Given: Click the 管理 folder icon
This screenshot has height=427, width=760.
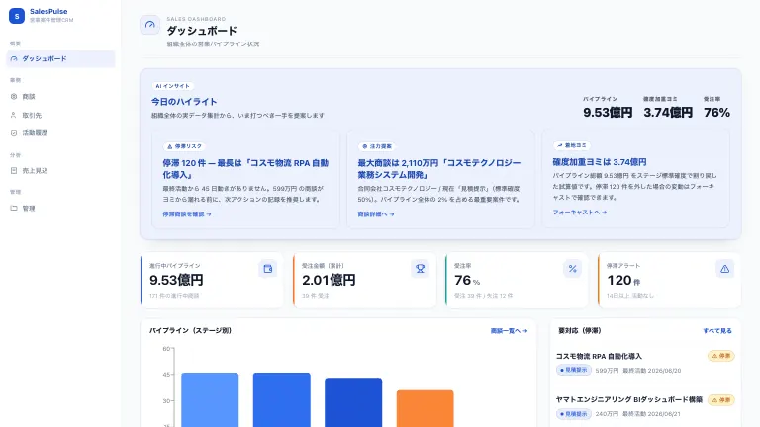Looking at the screenshot, I should point(14,209).
